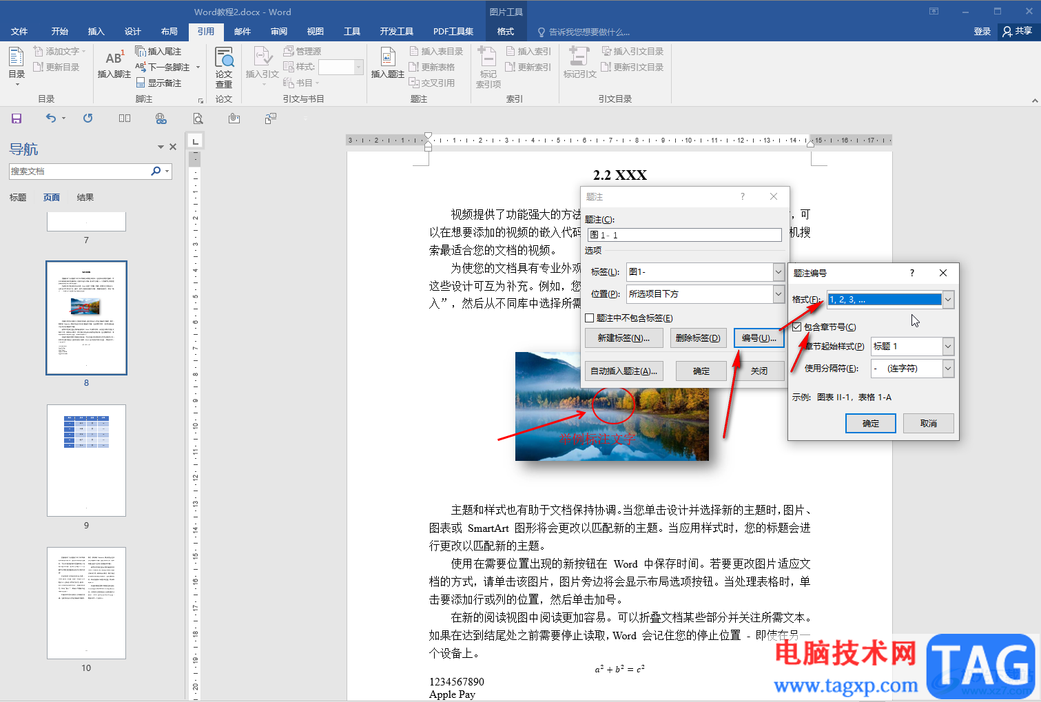Screen dimensions: 1041x702
Task: Click 显示备注 show notes
Action: (x=158, y=83)
